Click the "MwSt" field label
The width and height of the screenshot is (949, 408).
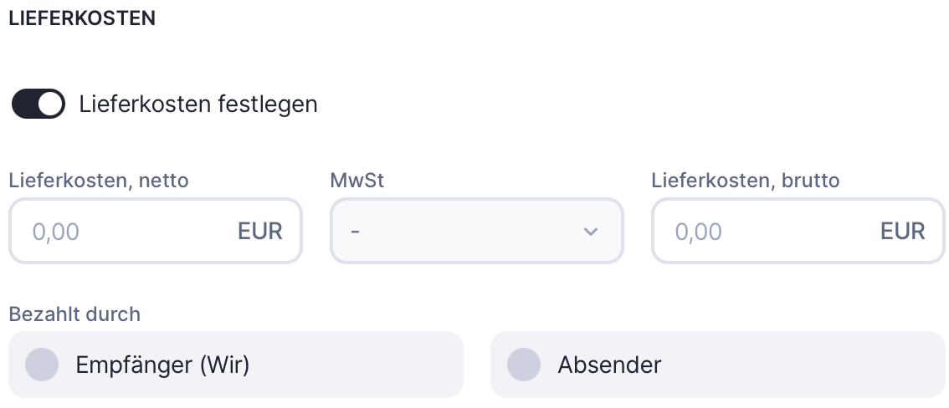[357, 180]
